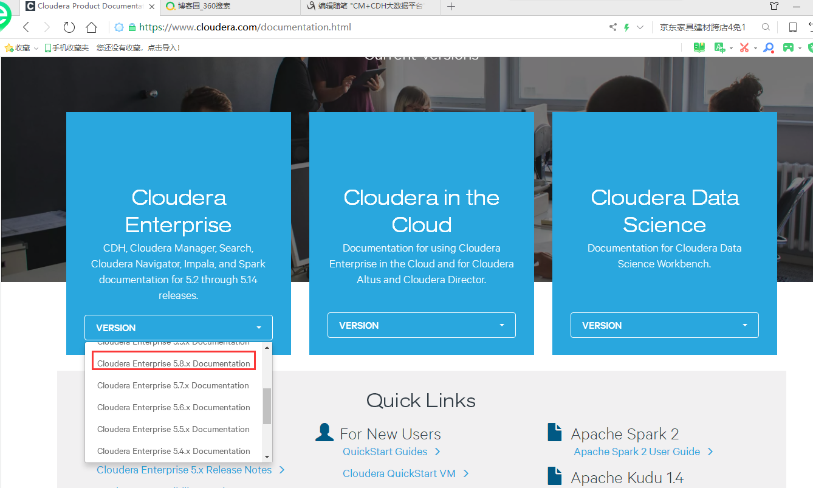Click the green game controller icon
813x488 pixels.
click(x=788, y=47)
